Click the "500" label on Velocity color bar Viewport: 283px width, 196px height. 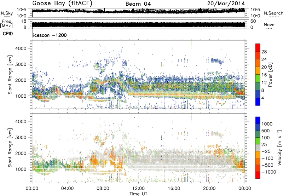(265, 131)
